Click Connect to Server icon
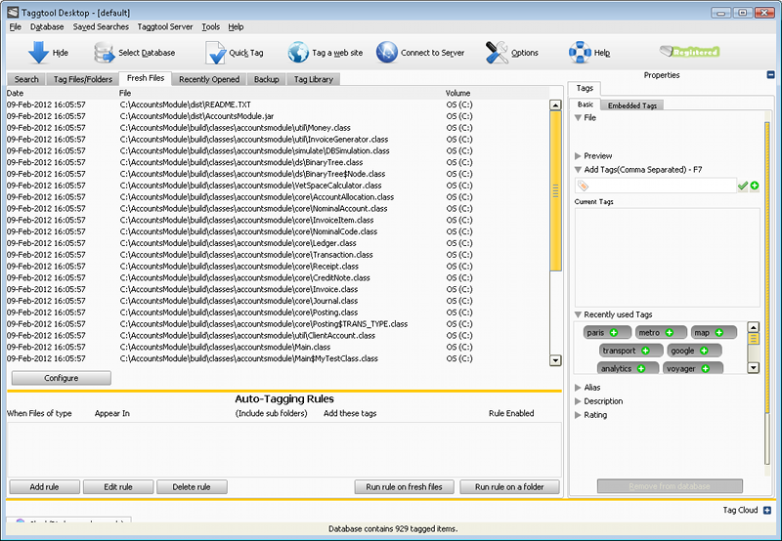Viewport: 782px width, 541px height. pos(387,52)
